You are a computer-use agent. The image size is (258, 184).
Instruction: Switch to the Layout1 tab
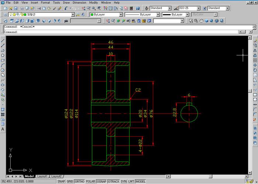pyautogui.click(x=42, y=176)
